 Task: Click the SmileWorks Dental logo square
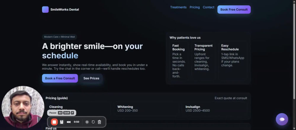point(45,10)
